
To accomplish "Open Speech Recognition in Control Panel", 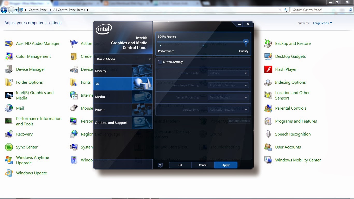I will [293, 134].
